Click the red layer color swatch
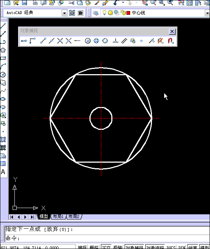Viewport: 210px width, 249px height. 128,13
